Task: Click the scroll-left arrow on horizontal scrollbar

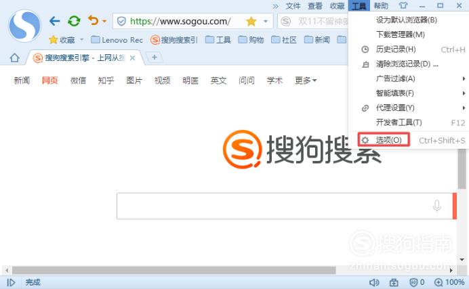Action: point(7,271)
